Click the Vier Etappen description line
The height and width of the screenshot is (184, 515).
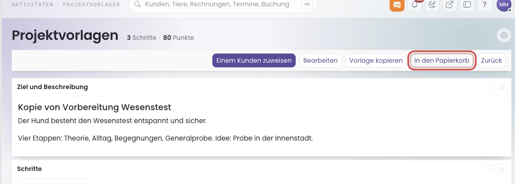pyautogui.click(x=165, y=138)
